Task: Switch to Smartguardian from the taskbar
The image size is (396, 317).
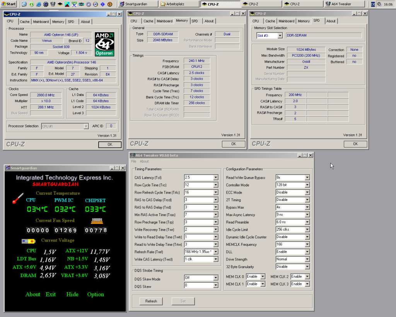Action: (138, 4)
